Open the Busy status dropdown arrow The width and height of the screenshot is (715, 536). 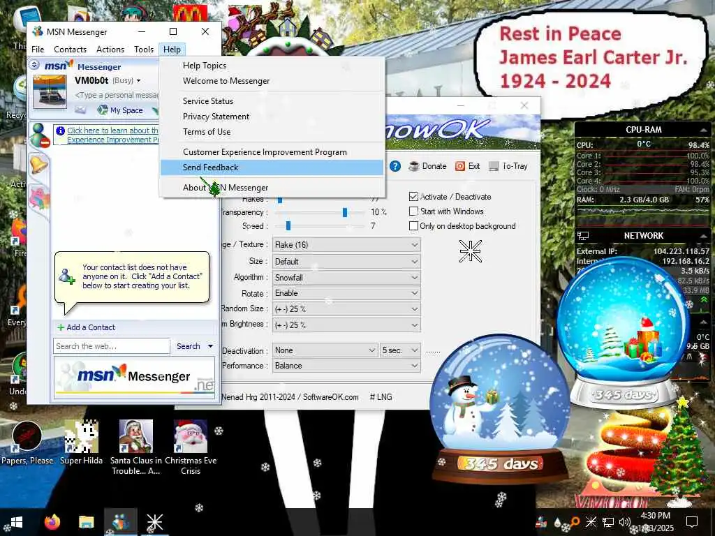click(x=139, y=81)
